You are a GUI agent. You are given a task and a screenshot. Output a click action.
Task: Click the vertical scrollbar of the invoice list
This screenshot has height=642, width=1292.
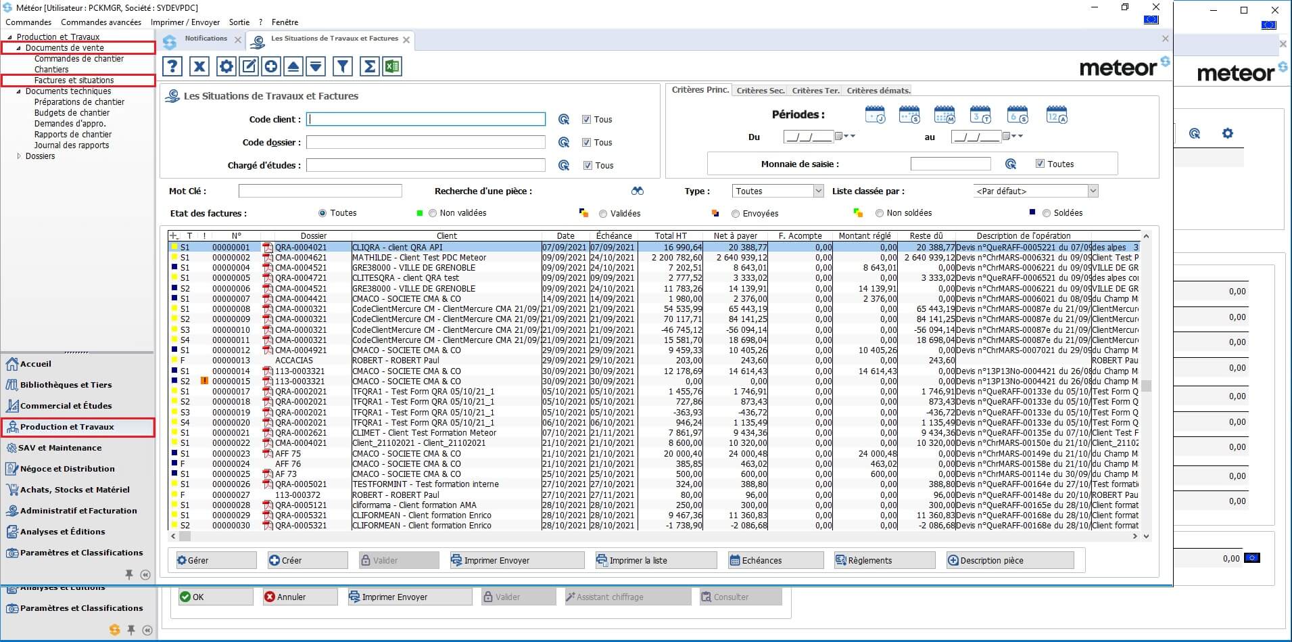1146,386
